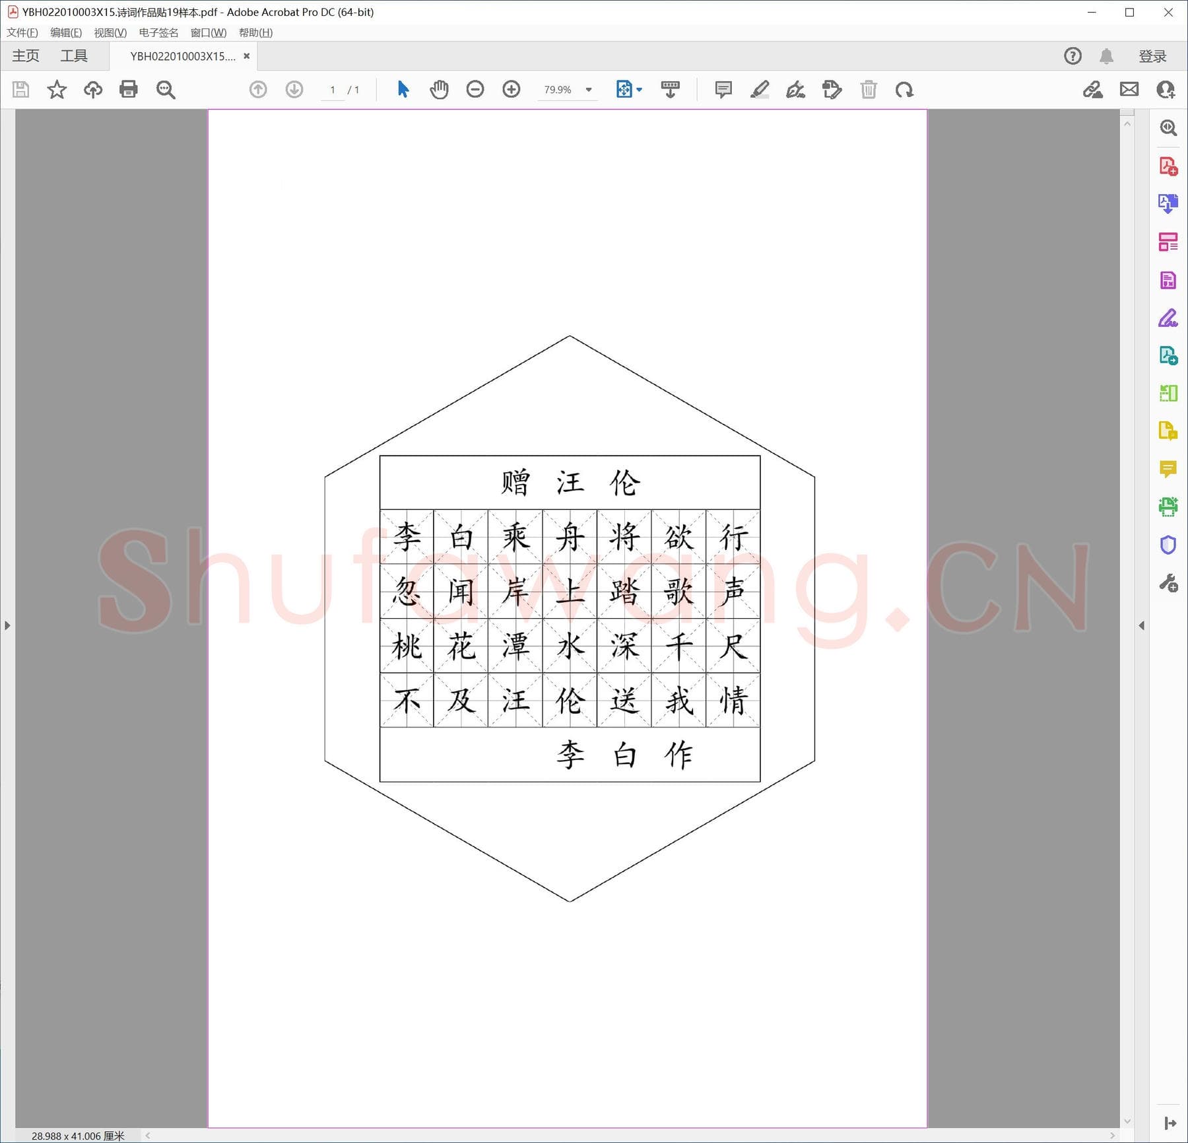The image size is (1188, 1143).
Task: Close the YBH022010003X15 document tab
Action: (247, 56)
